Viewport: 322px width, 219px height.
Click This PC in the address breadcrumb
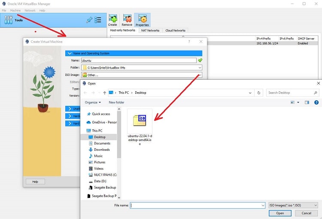pyautogui.click(x=124, y=93)
